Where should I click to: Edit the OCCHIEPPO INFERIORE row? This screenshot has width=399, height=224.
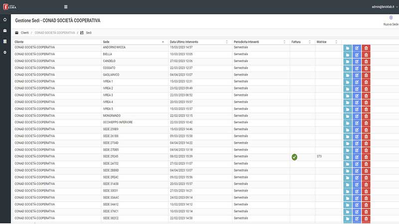pos(357,123)
